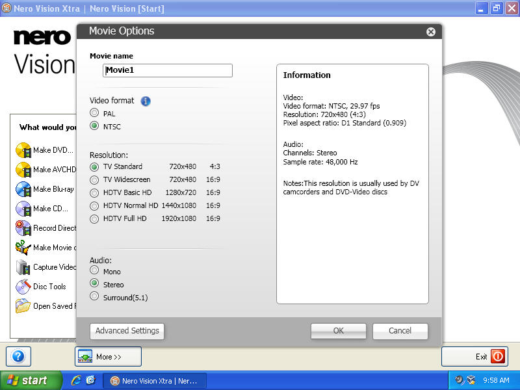The width and height of the screenshot is (520, 390).
Task: Click the Capture Video icon
Action: coord(23,267)
